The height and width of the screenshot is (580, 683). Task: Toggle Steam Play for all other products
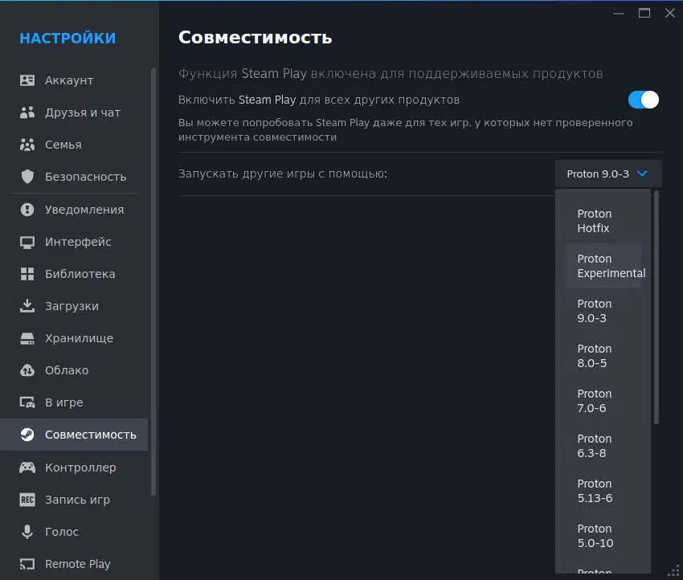[x=643, y=100]
